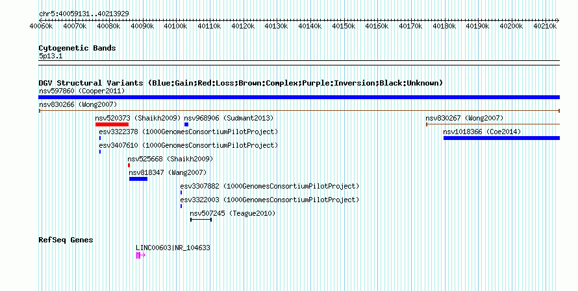Click the 5p13.1 cytogenetic band bar

tap(299, 63)
